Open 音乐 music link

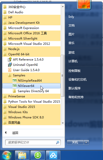point(71,43)
